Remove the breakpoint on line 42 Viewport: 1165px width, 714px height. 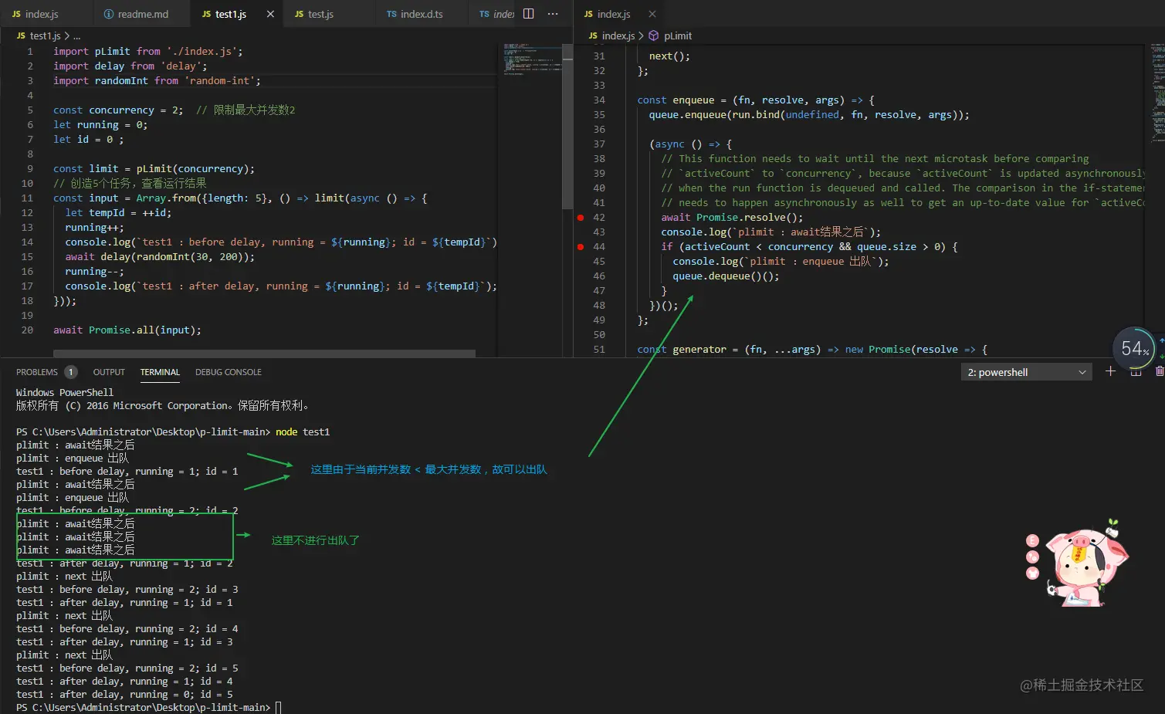(x=581, y=218)
